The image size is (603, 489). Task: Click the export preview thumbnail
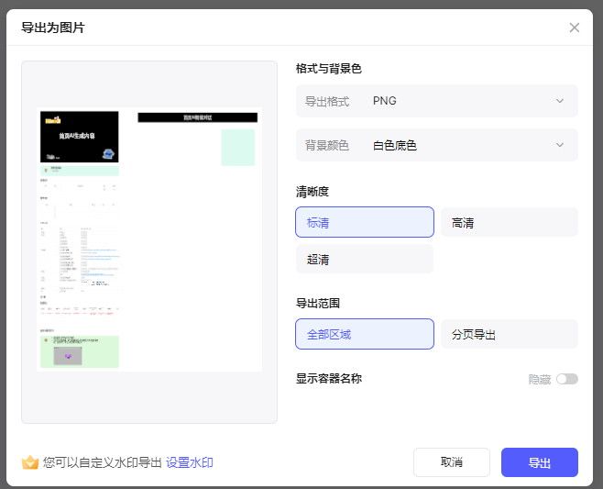[x=148, y=240]
